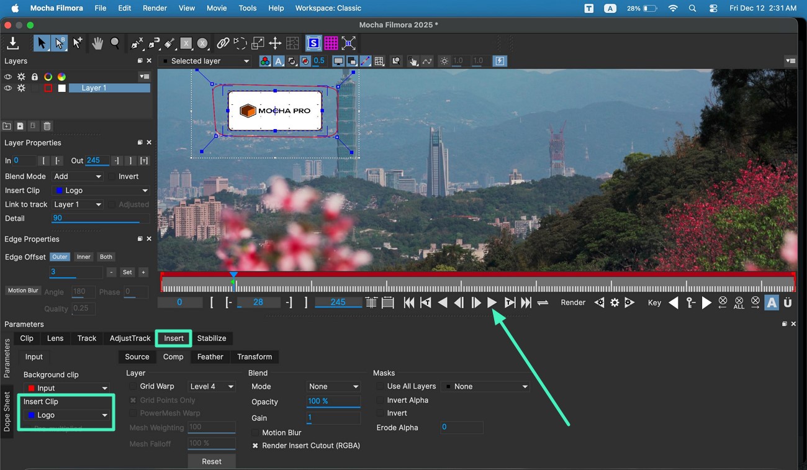Click the link/attach paperclip toolbar icon
This screenshot has width=807, height=470.
223,43
